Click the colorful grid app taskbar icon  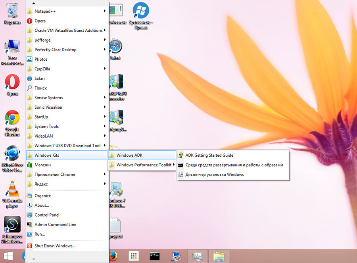[x=134, y=256]
